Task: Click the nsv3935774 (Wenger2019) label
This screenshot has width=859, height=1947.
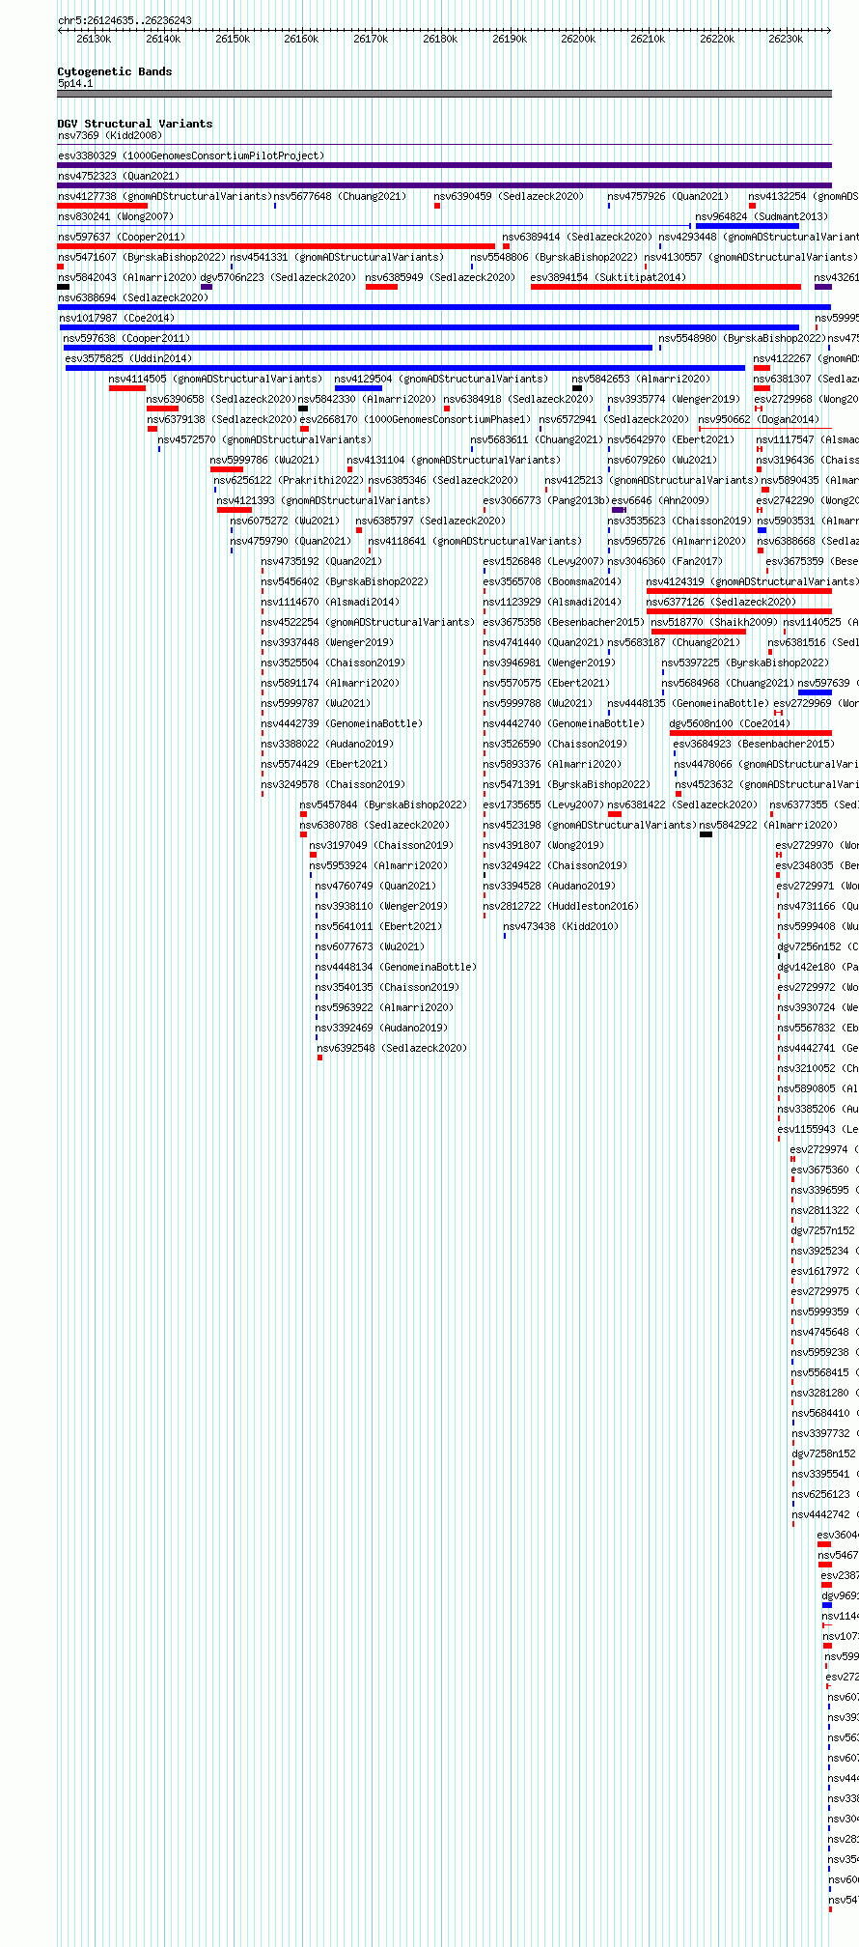Action: 674,399
